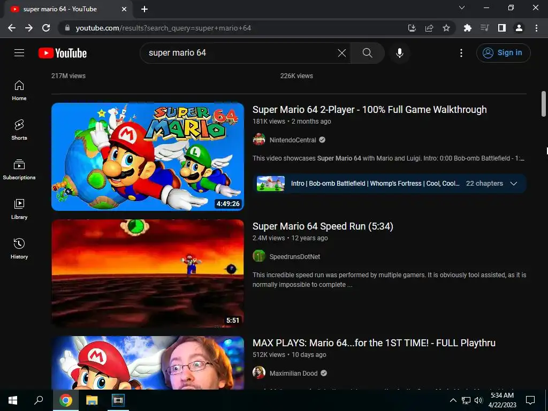Open MAX PLAYS: Mario 64 video title
548x411 pixels.
pyautogui.click(x=374, y=343)
